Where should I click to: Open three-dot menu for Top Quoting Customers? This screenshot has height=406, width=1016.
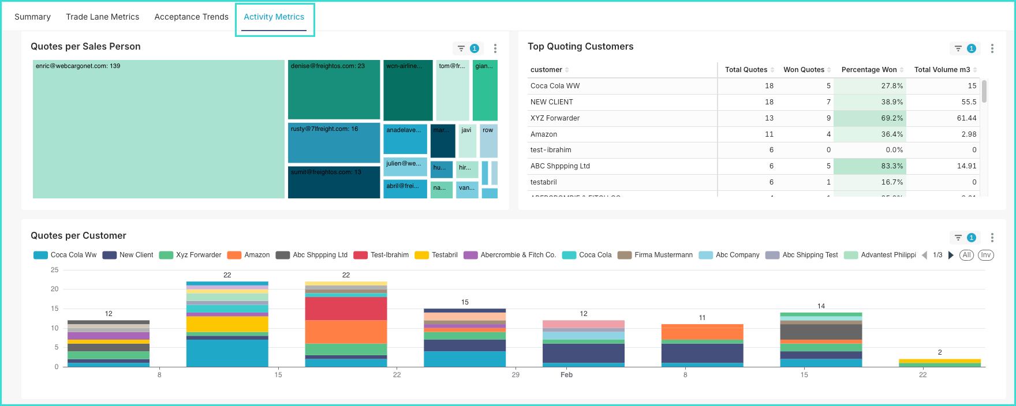pos(992,48)
